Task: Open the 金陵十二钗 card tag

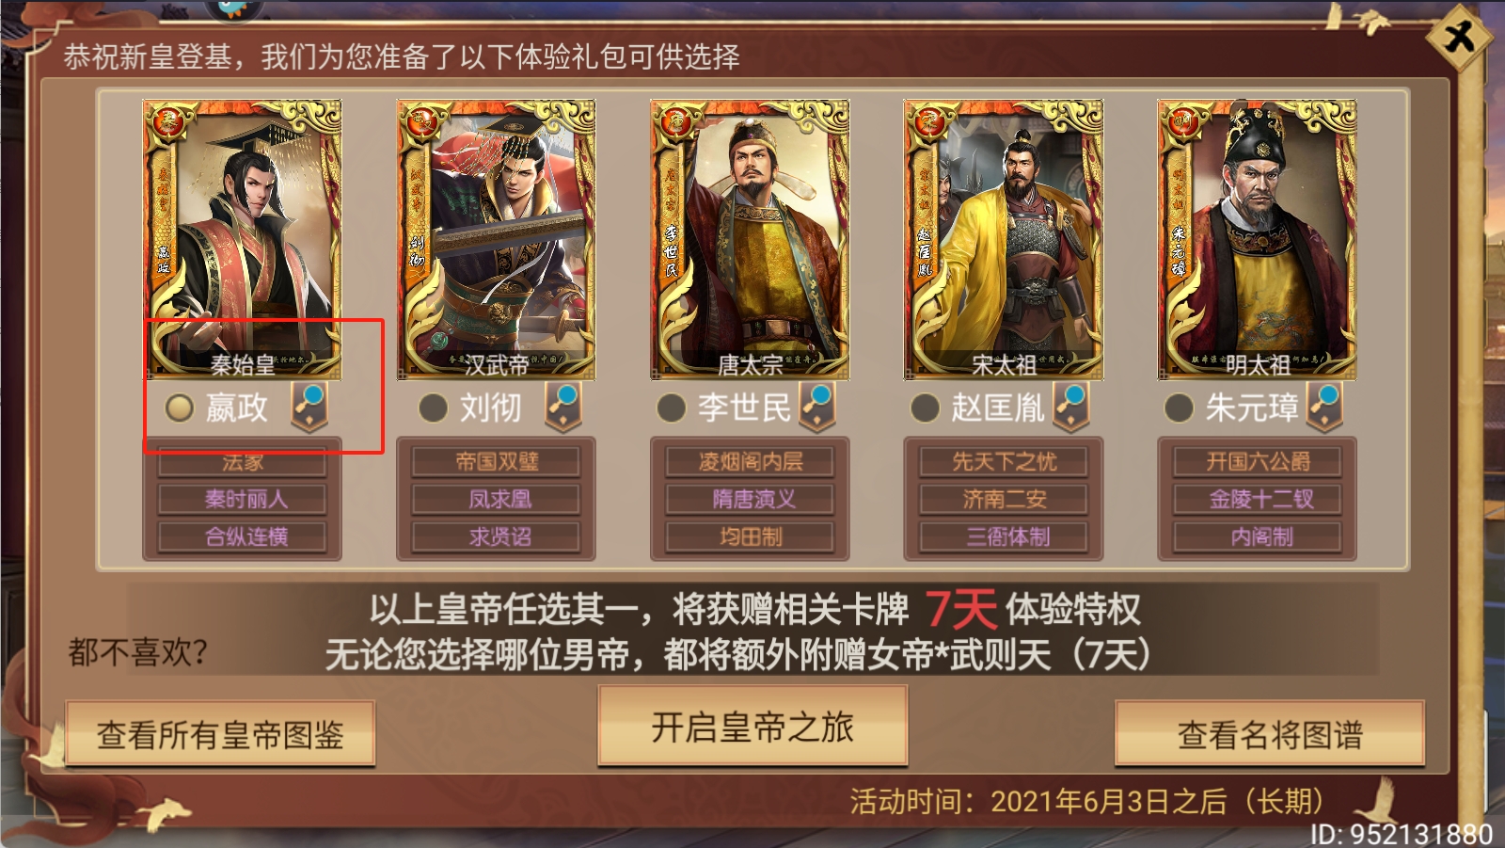Action: [1260, 499]
